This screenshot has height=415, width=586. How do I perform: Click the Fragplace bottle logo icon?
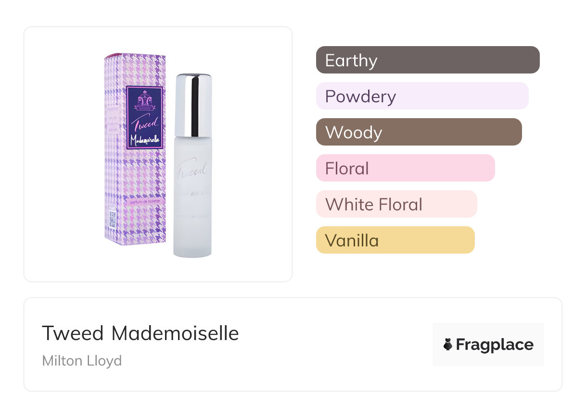tap(448, 345)
